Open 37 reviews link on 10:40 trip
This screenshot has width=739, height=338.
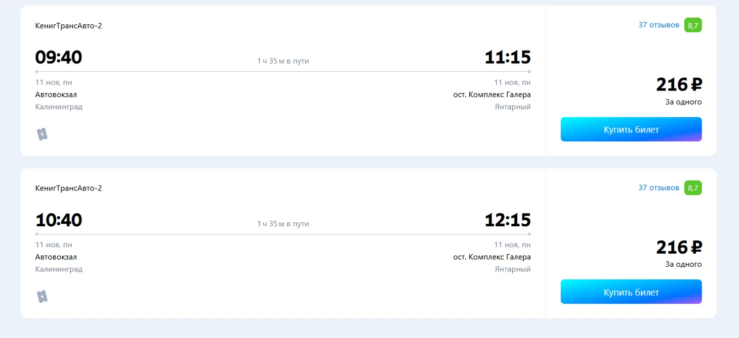[659, 187]
